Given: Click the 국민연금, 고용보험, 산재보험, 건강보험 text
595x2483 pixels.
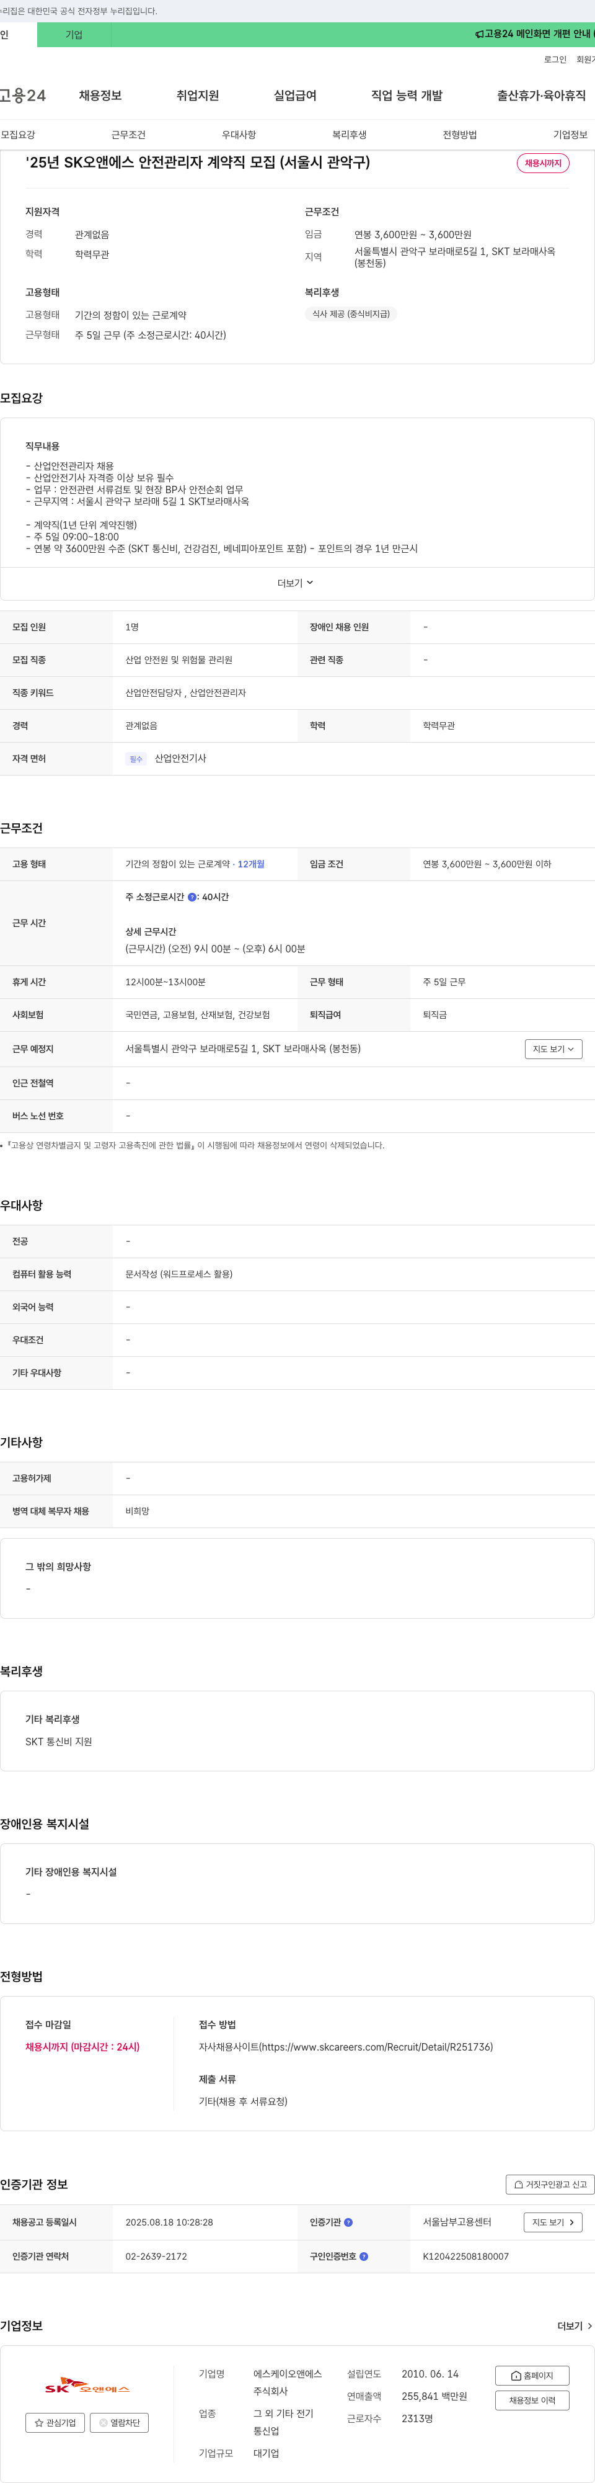Looking at the screenshot, I should pyautogui.click(x=197, y=1015).
